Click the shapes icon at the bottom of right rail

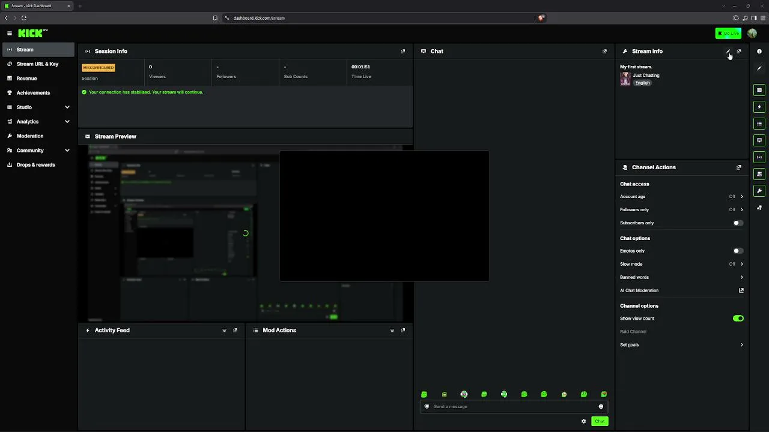pos(759,208)
